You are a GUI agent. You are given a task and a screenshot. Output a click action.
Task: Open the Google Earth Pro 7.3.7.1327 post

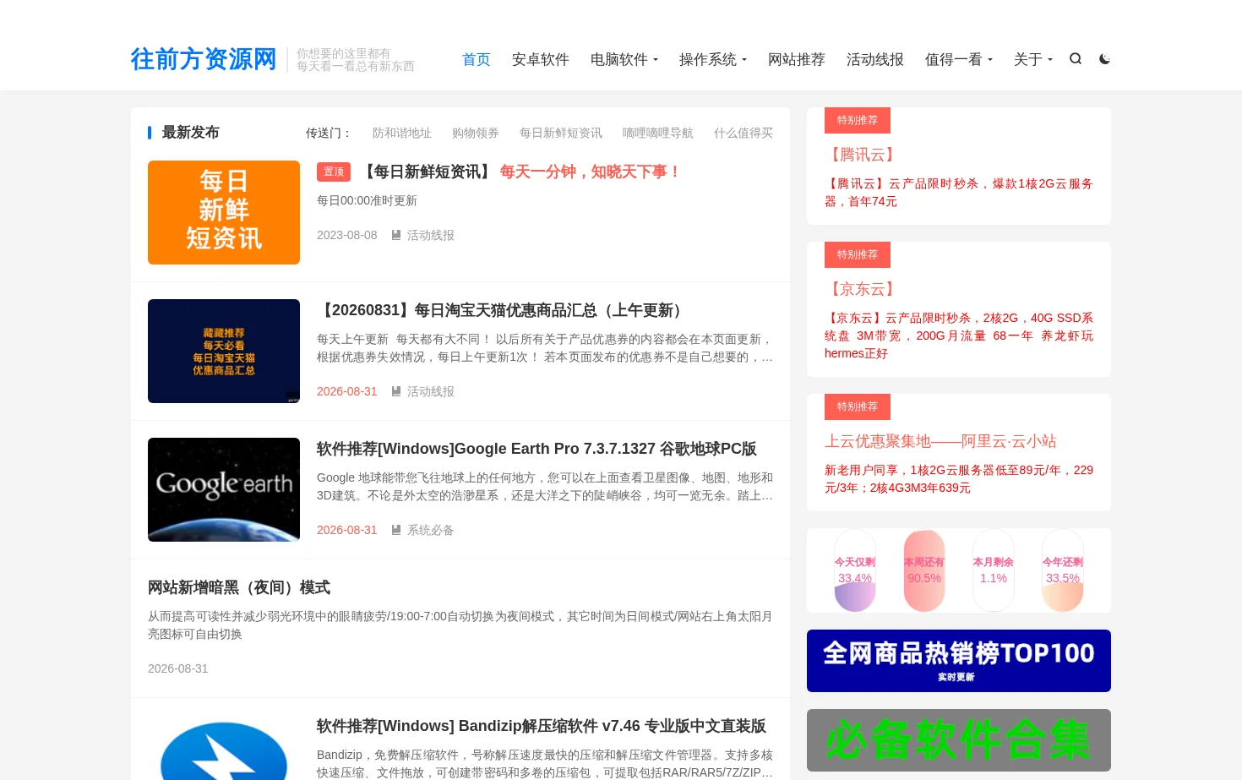(x=537, y=449)
